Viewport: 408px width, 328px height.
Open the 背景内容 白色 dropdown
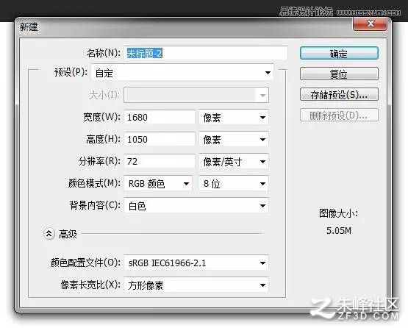[196, 206]
